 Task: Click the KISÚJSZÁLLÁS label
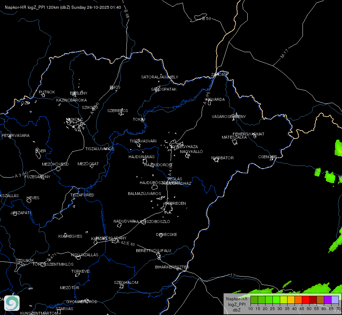(x=85, y=255)
